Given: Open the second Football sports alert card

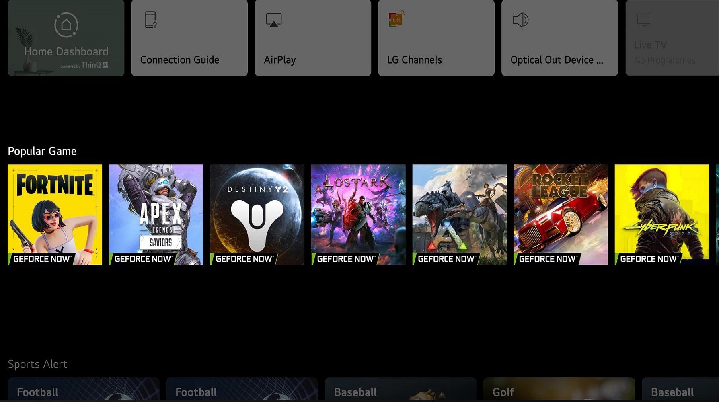Looking at the screenshot, I should (242, 389).
